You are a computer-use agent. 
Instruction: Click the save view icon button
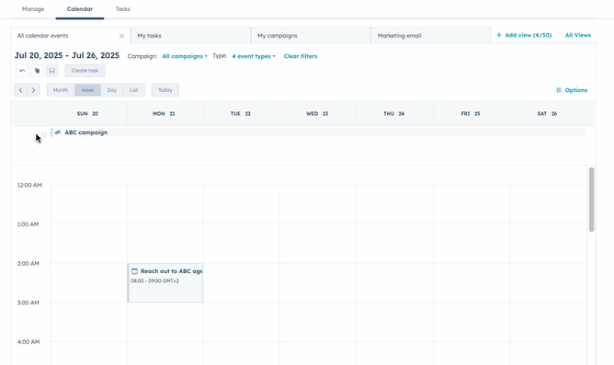click(51, 71)
